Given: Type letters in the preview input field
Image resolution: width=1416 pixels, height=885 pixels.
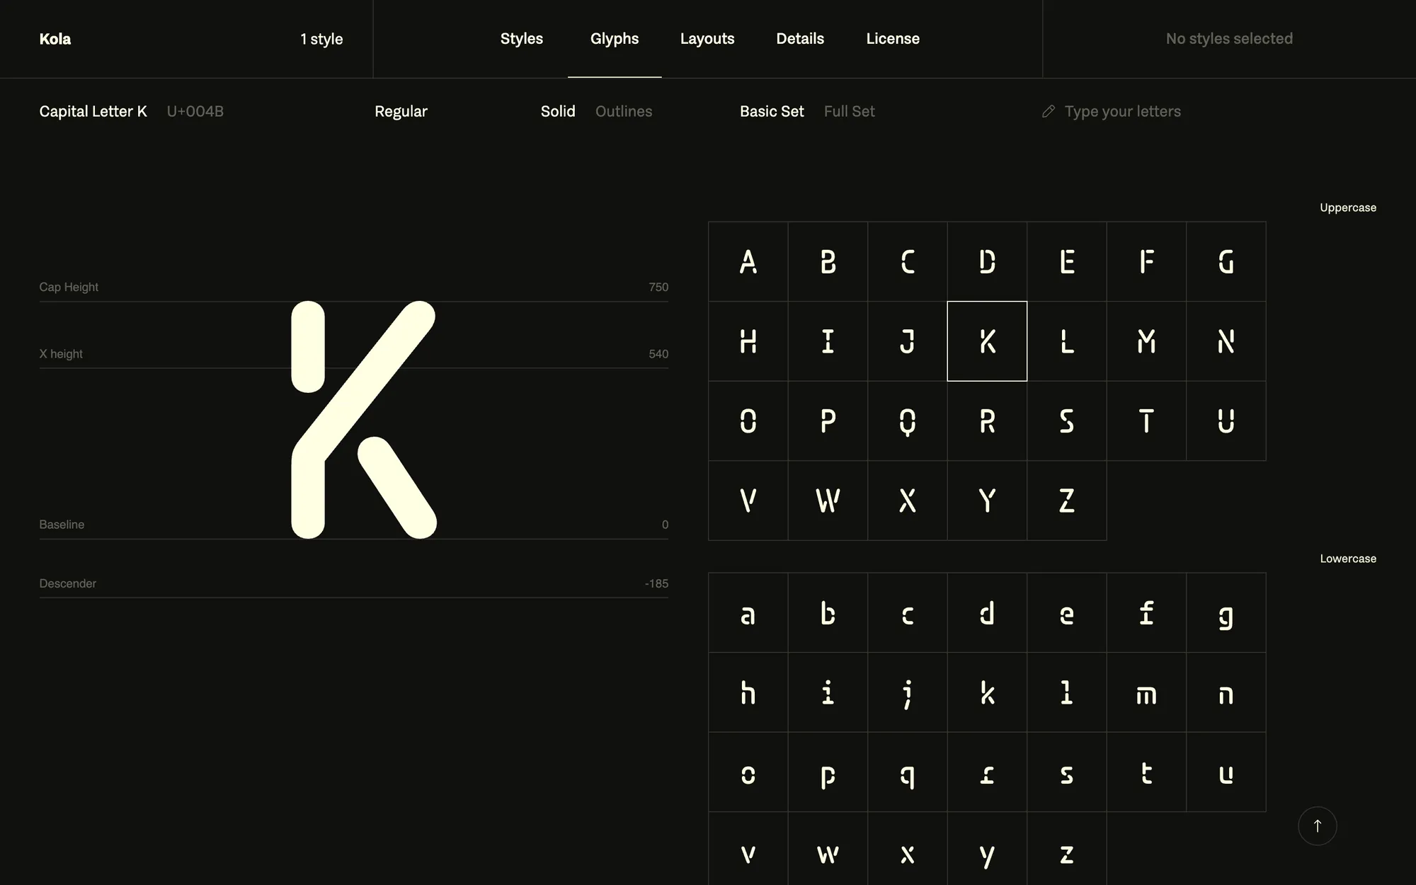Looking at the screenshot, I should [x=1122, y=111].
